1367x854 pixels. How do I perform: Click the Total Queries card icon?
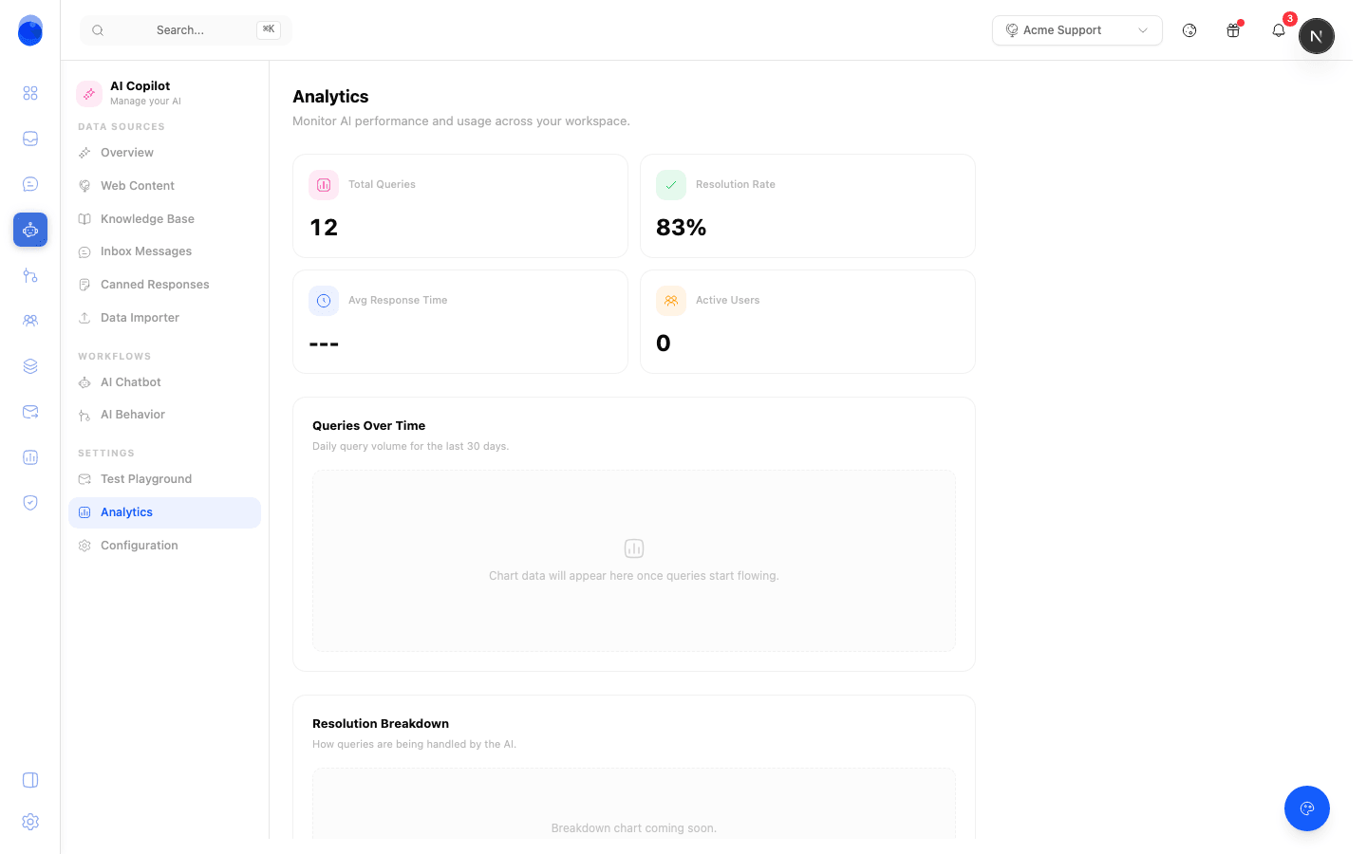[x=324, y=185]
